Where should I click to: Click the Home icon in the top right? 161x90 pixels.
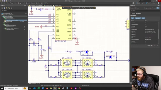pyautogui.click(x=142, y=3)
